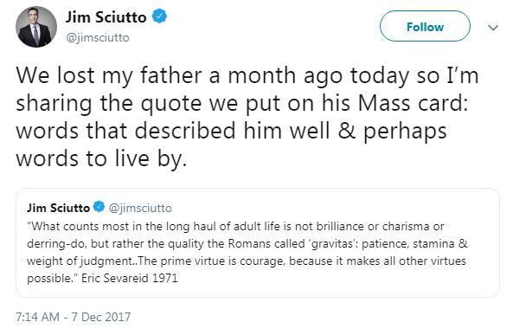The width and height of the screenshot is (513, 335).
Task: Click the blue verified badge beside the name
Action: (160, 16)
